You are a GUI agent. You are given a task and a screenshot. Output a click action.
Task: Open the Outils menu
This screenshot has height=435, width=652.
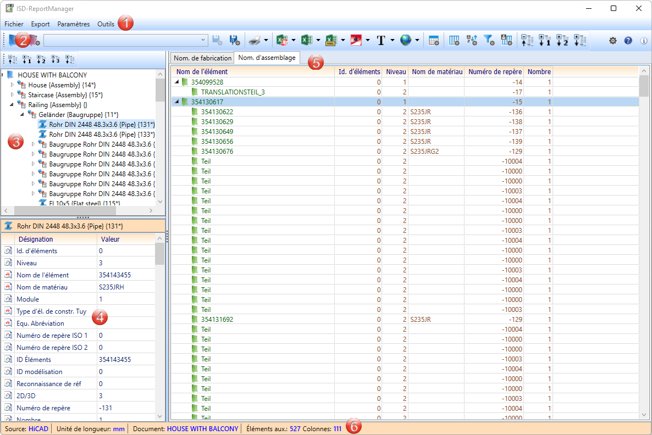pos(106,24)
